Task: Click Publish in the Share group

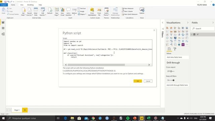Action: (142, 11)
